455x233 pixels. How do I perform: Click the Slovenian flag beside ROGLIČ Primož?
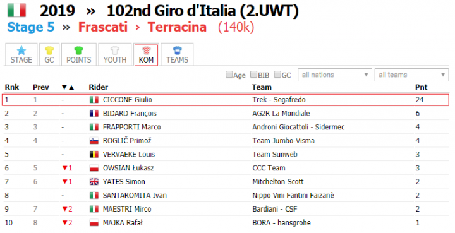[x=94, y=141]
